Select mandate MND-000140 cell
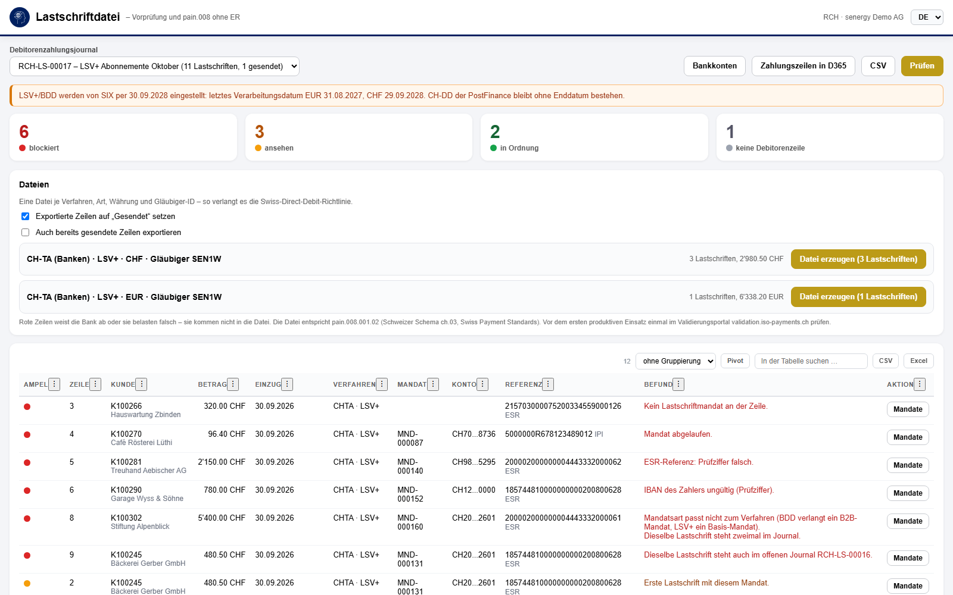 410,466
